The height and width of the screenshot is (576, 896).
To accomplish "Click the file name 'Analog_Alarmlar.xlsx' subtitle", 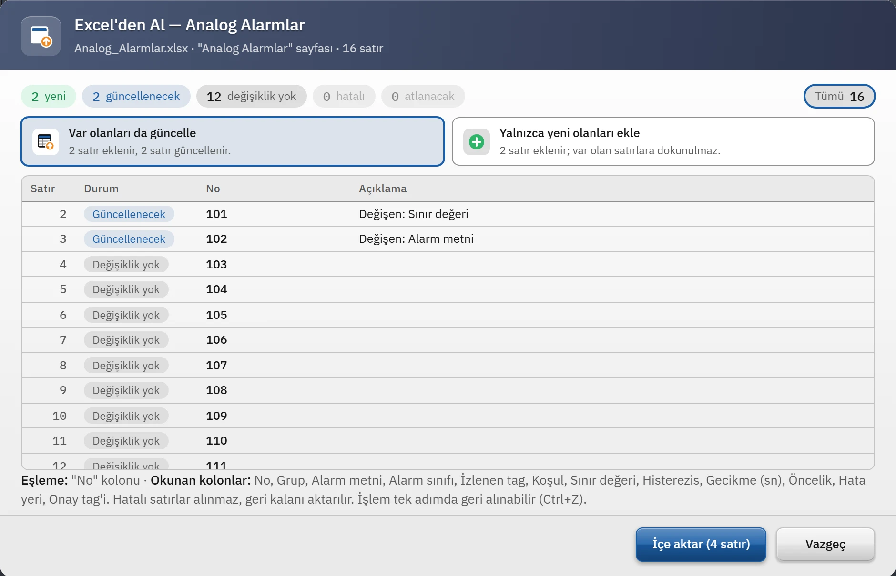I will [131, 49].
